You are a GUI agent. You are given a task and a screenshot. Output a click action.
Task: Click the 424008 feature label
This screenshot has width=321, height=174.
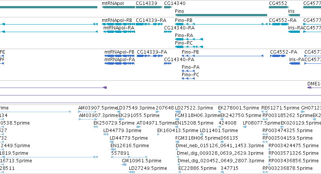coord(227,123)
